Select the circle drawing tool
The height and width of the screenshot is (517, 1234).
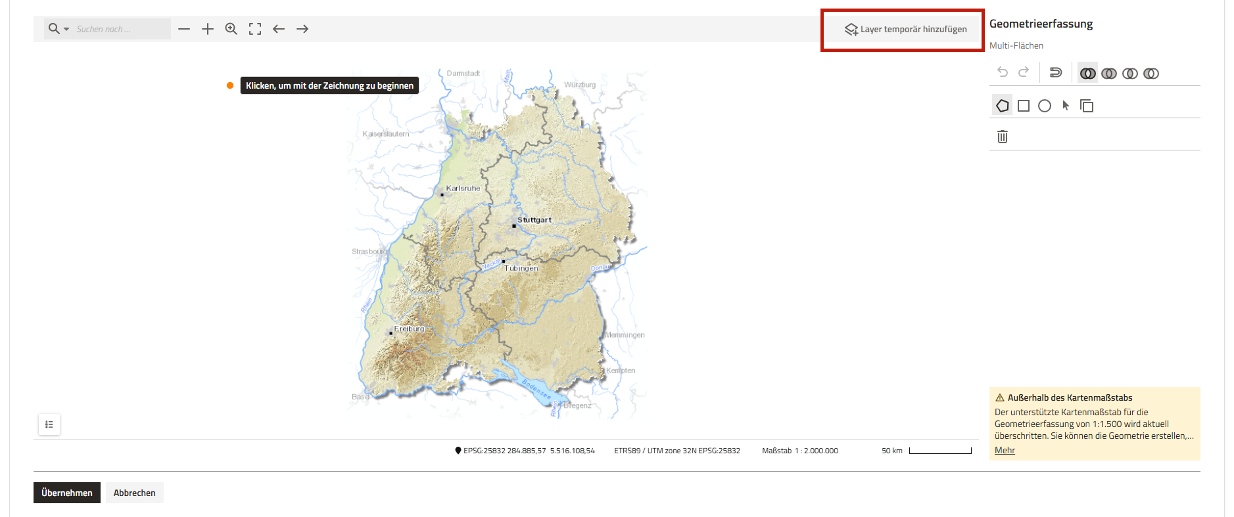point(1044,106)
